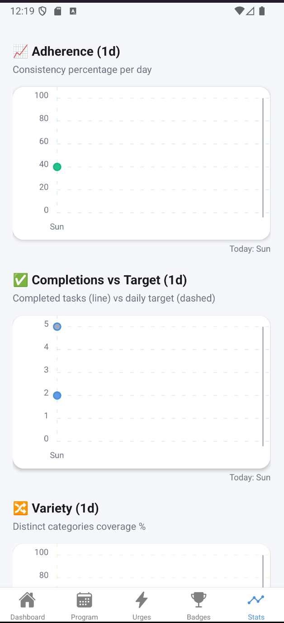
Task: Tap the shield icon in status bar
Action: click(x=43, y=11)
